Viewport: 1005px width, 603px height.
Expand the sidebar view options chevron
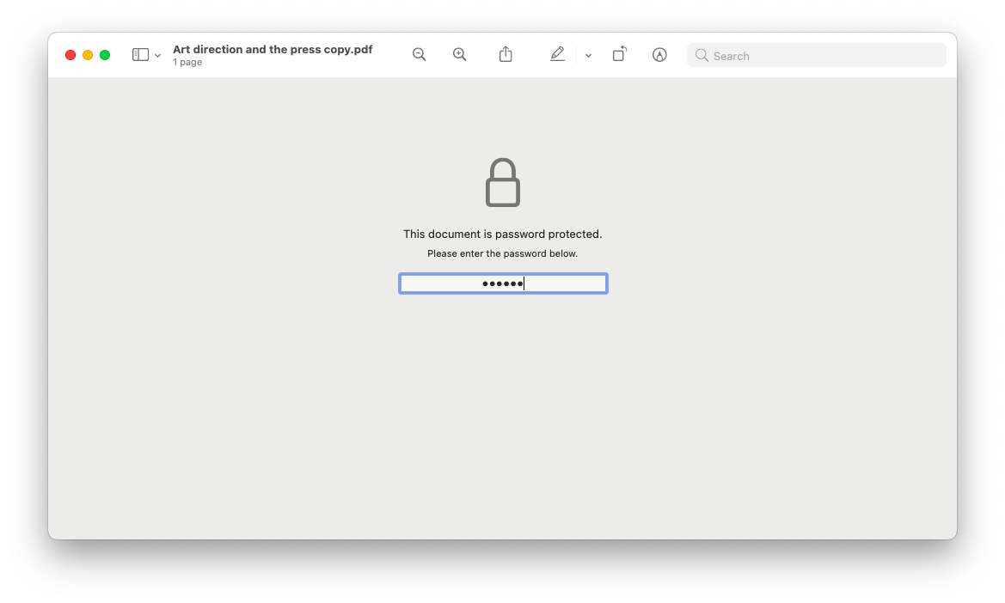click(x=157, y=56)
